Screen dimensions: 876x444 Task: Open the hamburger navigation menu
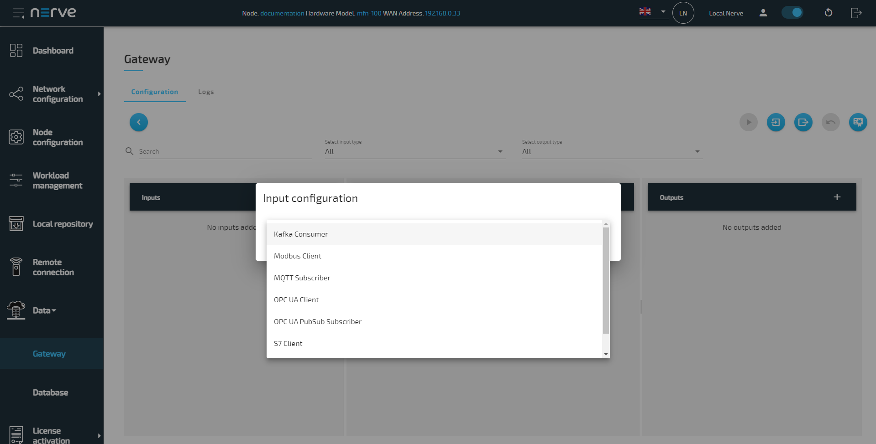(18, 13)
